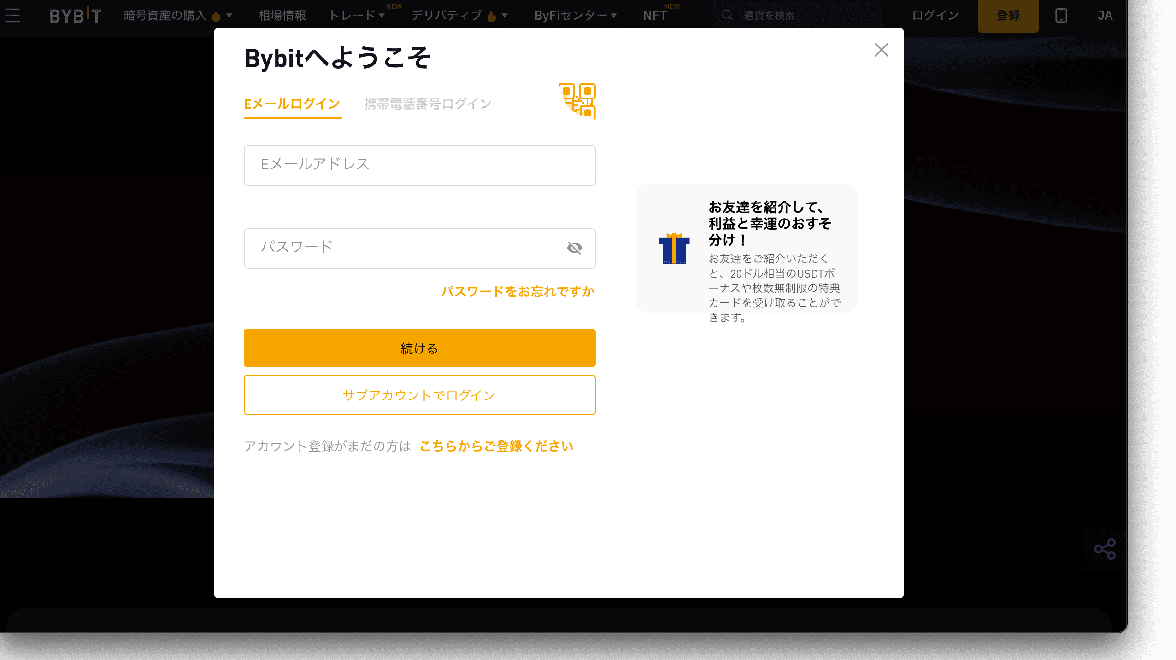
Task: Click the flame icon next to デリバティブ
Action: click(x=490, y=15)
